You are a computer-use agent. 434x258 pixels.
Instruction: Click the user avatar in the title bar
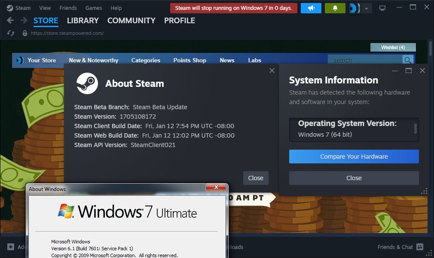(355, 8)
